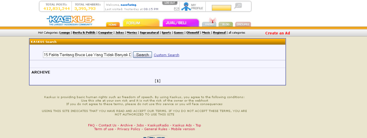Image resolution: width=367 pixels, height=138 pixels.
Task: Open the Contact Us footer link
Action: pyautogui.click(x=107, y=125)
